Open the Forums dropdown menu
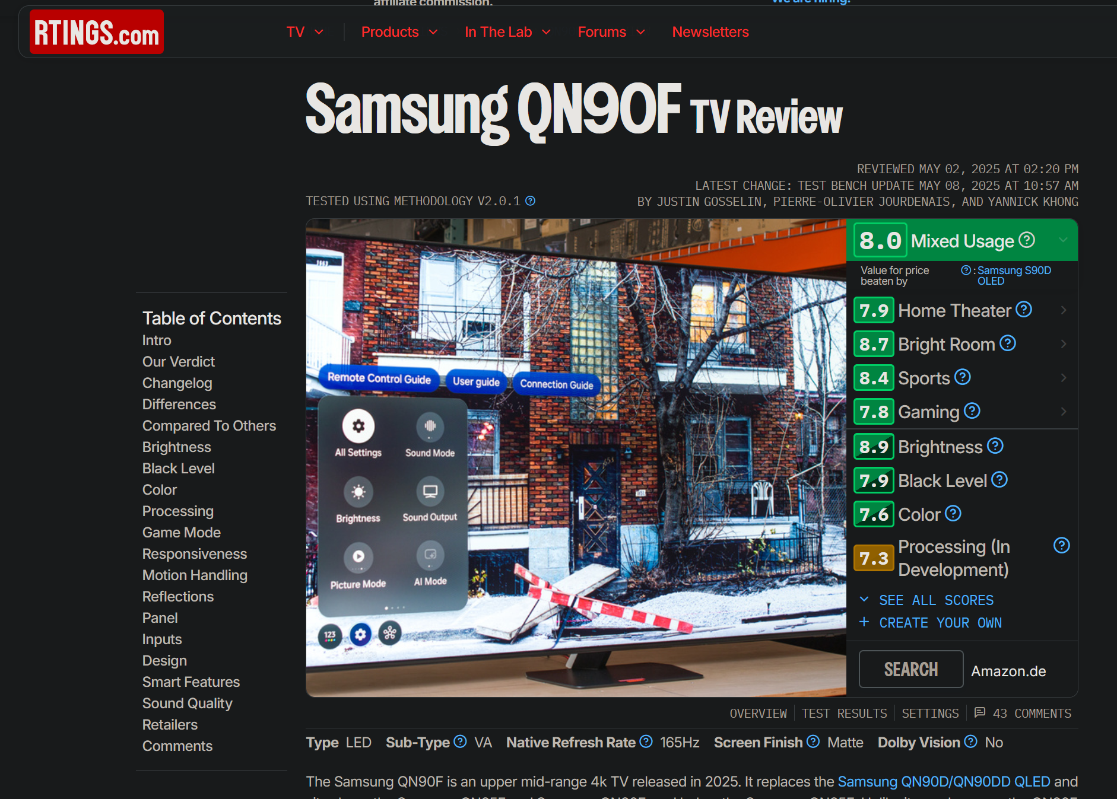This screenshot has width=1117, height=799. point(611,32)
